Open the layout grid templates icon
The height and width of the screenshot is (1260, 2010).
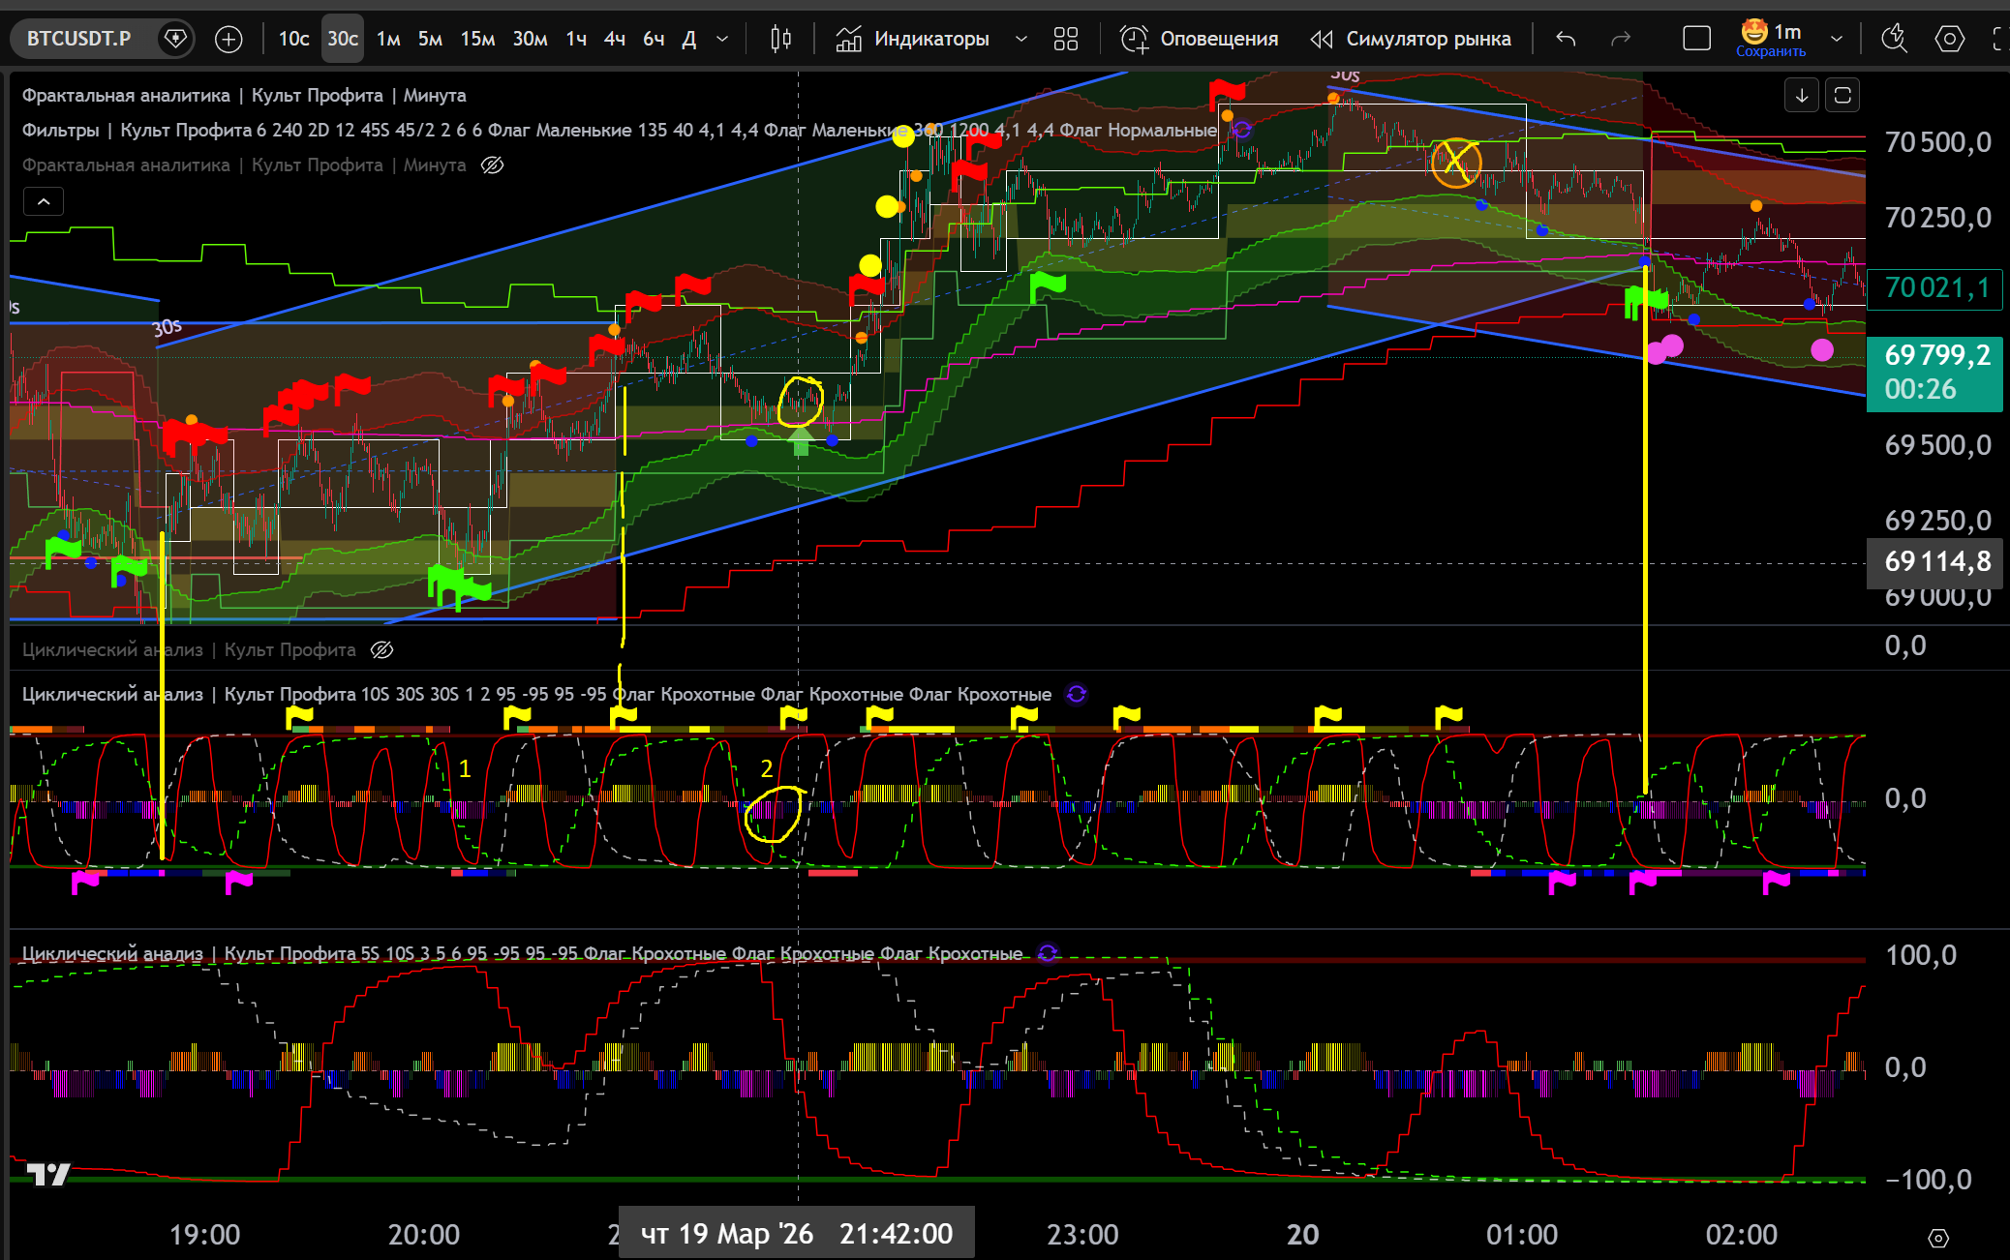1065,39
